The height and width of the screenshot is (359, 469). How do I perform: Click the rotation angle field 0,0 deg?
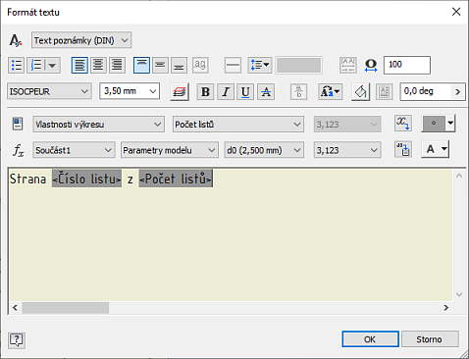pyautogui.click(x=425, y=91)
